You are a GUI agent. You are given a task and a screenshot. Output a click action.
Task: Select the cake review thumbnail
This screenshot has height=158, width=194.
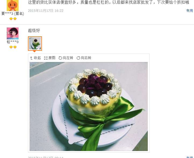pyautogui.click(x=35, y=44)
